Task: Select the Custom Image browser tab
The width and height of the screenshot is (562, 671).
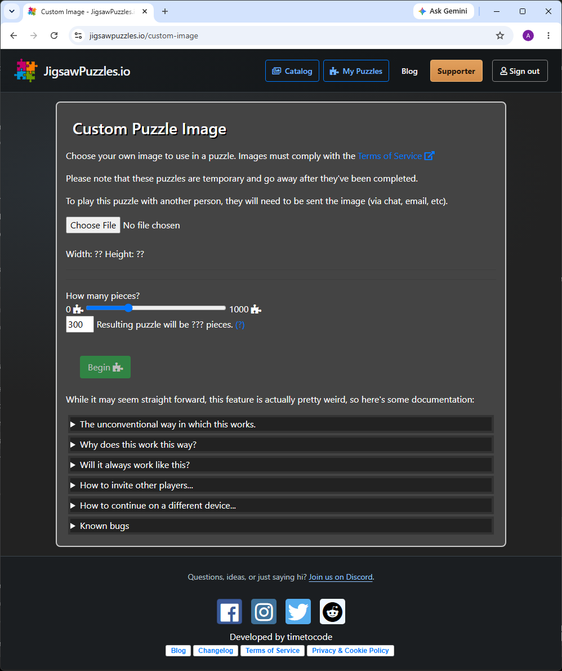Action: pyautogui.click(x=88, y=11)
